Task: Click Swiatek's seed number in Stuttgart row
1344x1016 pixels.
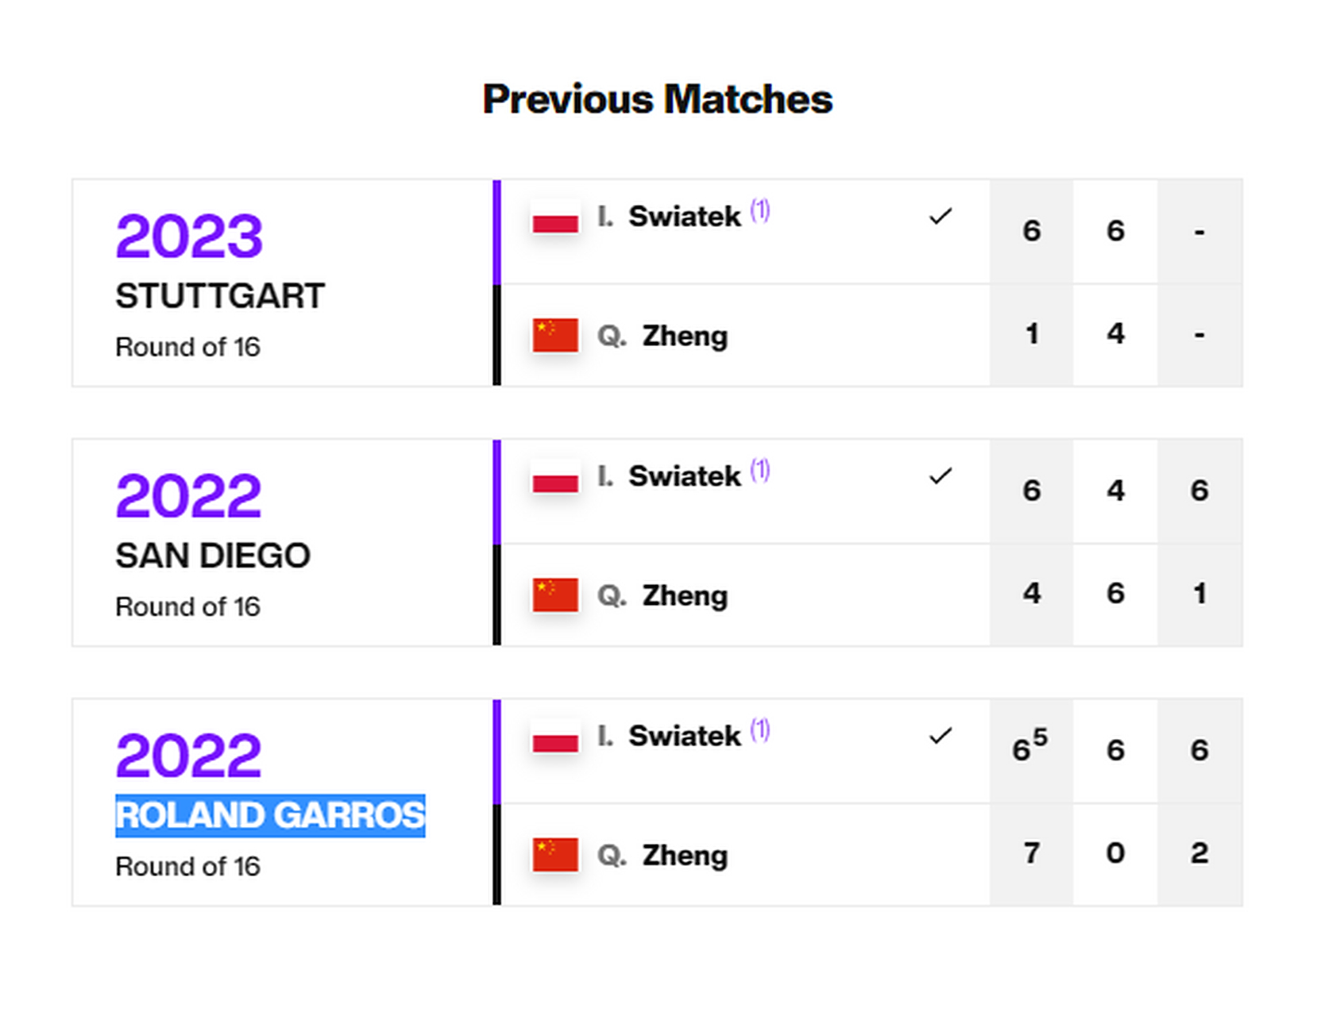Action: coord(760,211)
